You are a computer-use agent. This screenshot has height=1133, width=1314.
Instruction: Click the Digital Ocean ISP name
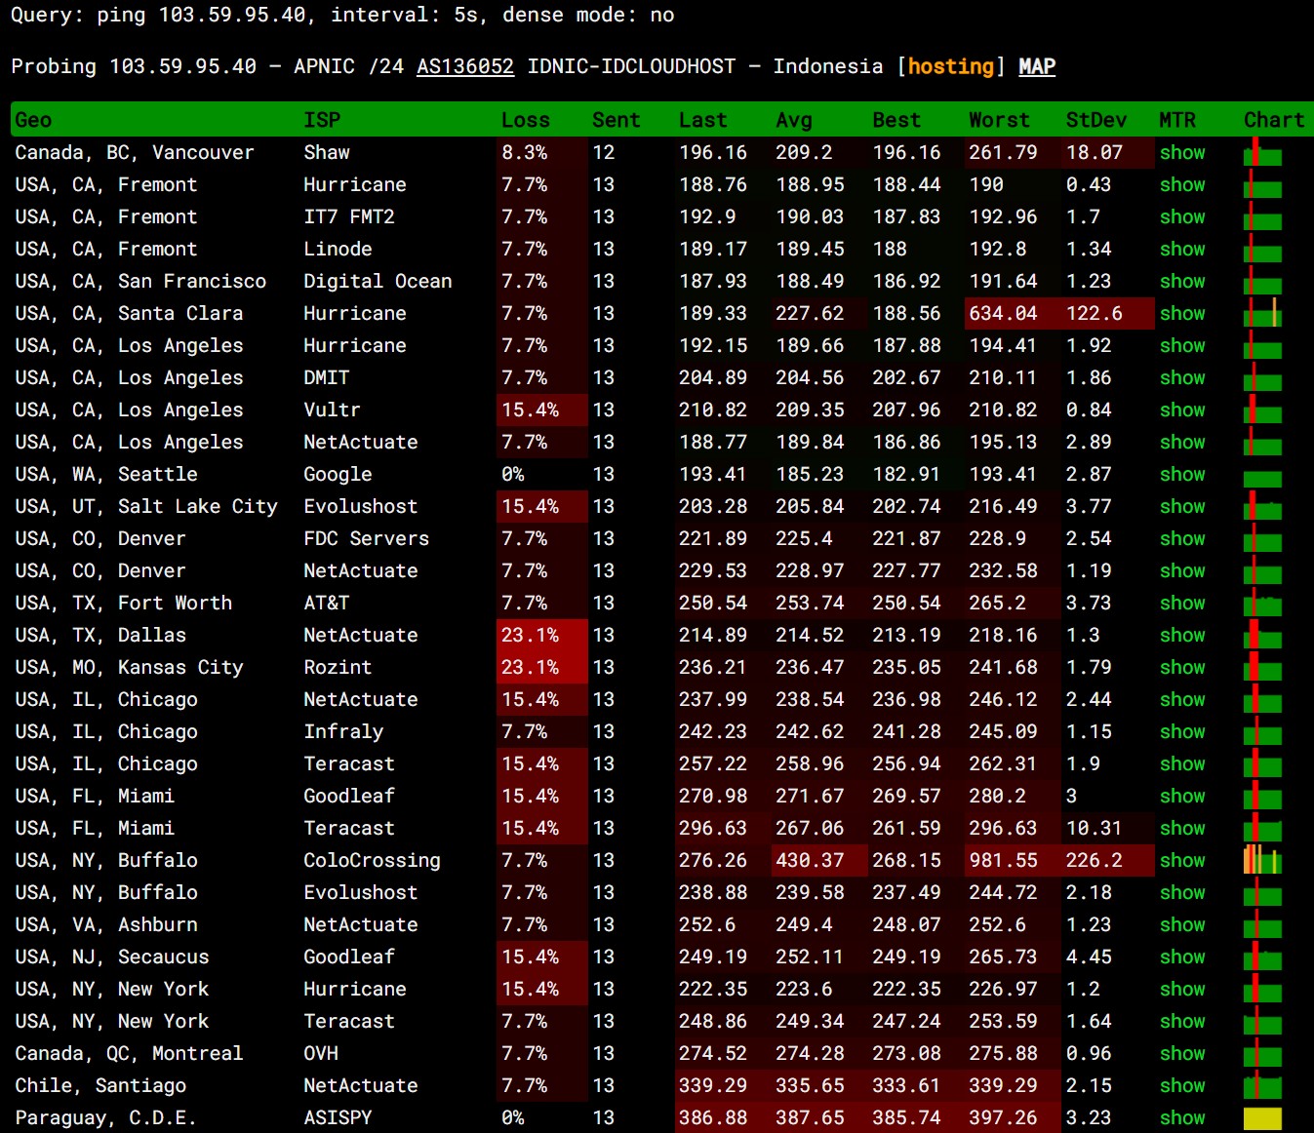pyautogui.click(x=378, y=281)
